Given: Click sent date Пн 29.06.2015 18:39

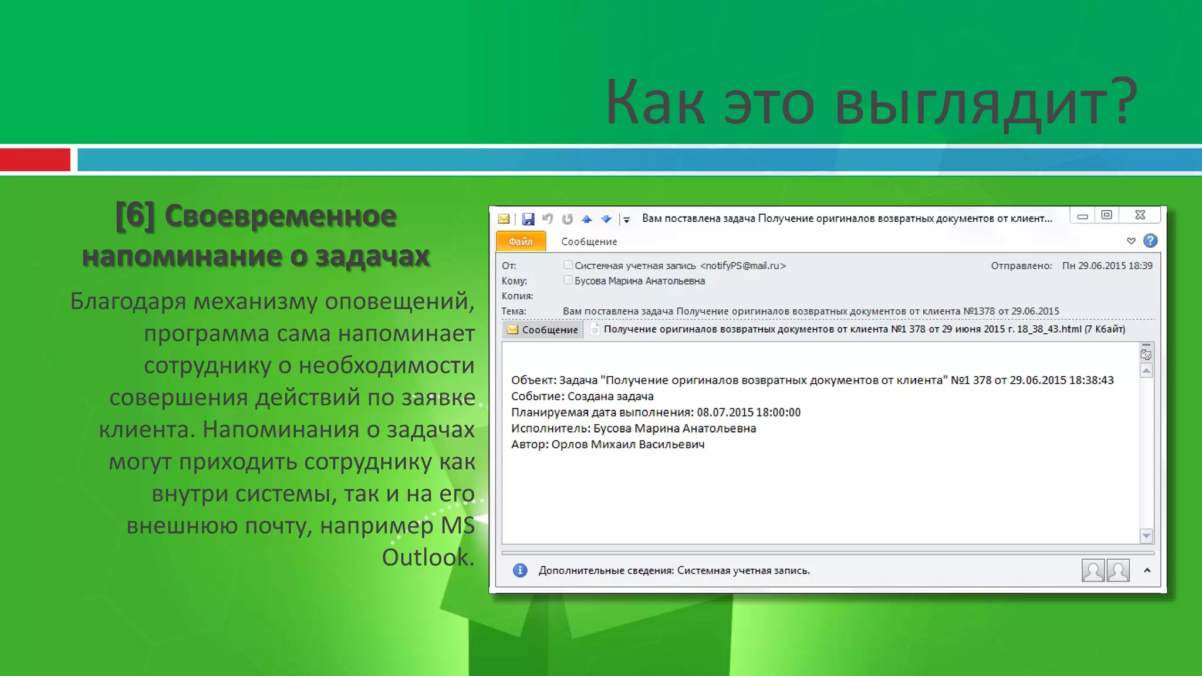Looking at the screenshot, I should tap(1107, 266).
